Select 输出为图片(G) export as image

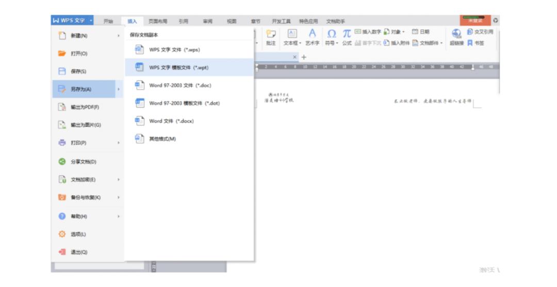point(87,125)
